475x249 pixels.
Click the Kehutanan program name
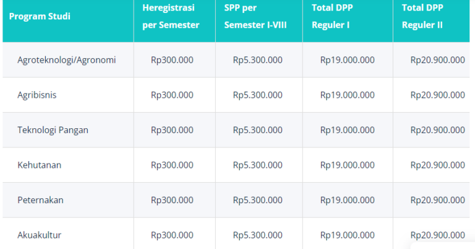[x=40, y=165]
